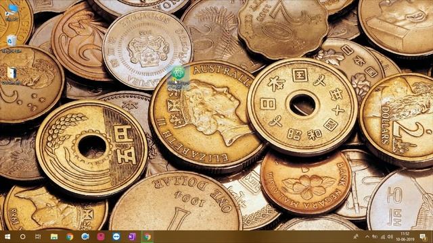Open Cortana search circle in taskbar

pos(23,237)
